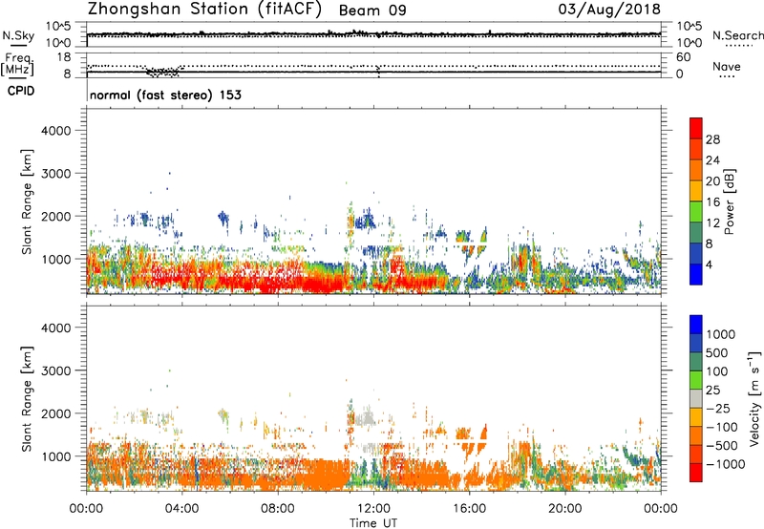Click the 'Freq. [MHz]' axis label
The width and height of the screenshot is (764, 529).
pyautogui.click(x=17, y=64)
